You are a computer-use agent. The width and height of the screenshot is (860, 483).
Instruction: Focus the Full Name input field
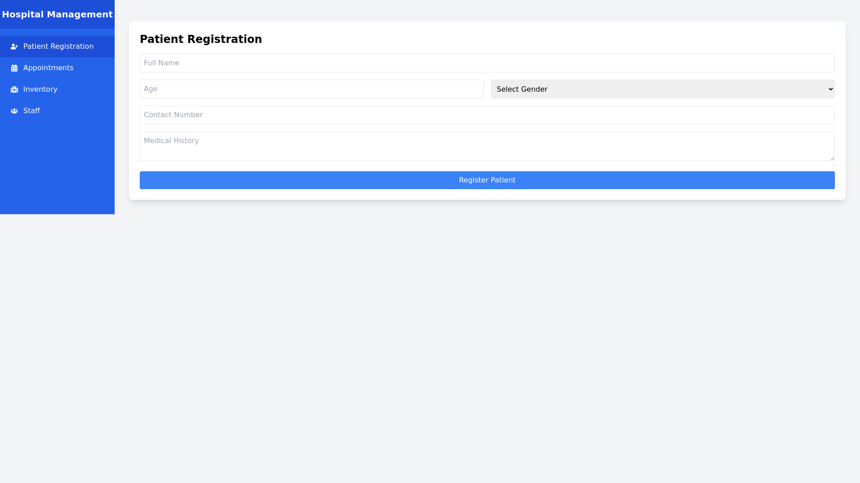click(487, 63)
